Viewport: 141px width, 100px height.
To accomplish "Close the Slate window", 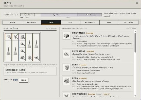I will (137, 3).
